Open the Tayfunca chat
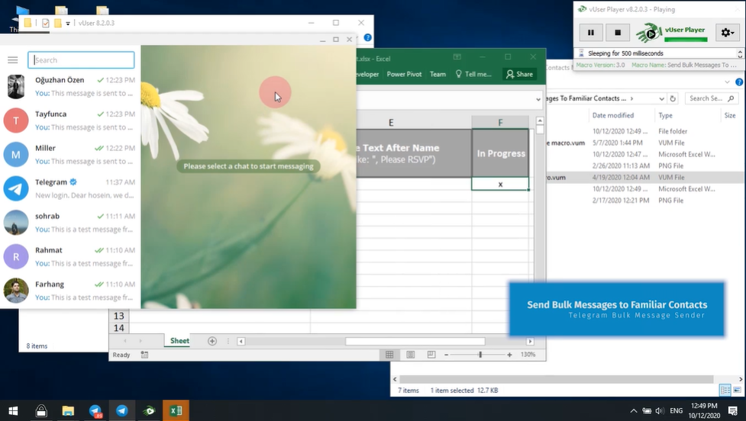Image resolution: width=746 pixels, height=421 pixels. [70, 121]
